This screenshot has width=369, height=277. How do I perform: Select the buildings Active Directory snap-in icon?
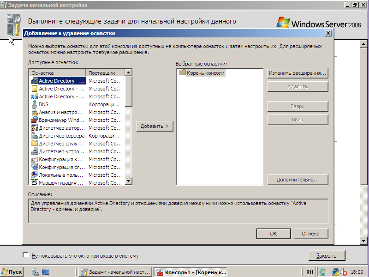pyautogui.click(x=34, y=96)
